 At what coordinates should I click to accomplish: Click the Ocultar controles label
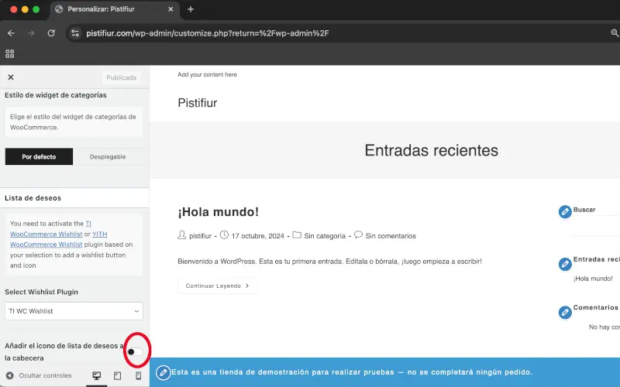[45, 375]
